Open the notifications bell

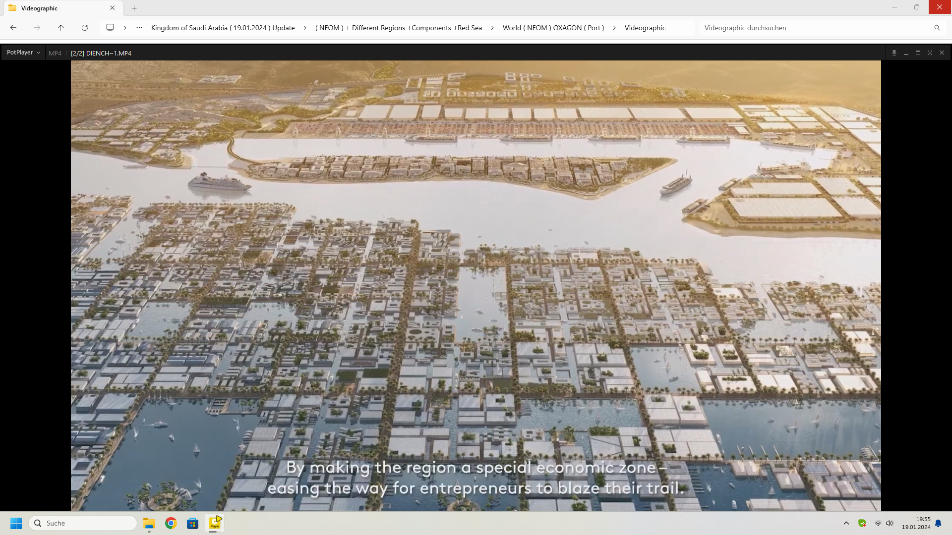point(938,523)
